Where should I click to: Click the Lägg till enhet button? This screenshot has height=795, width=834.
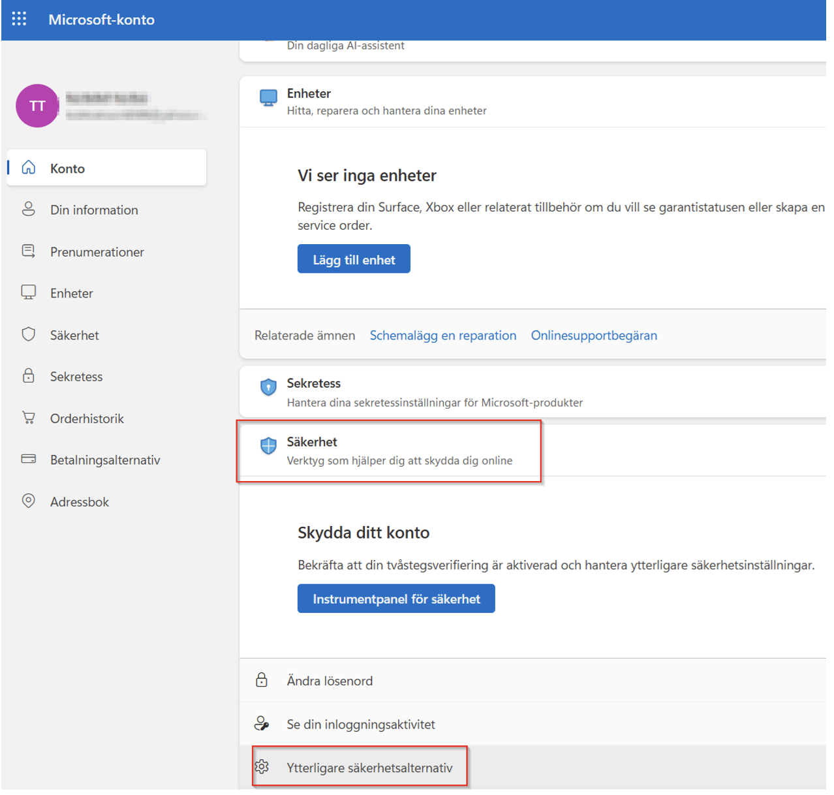point(354,259)
